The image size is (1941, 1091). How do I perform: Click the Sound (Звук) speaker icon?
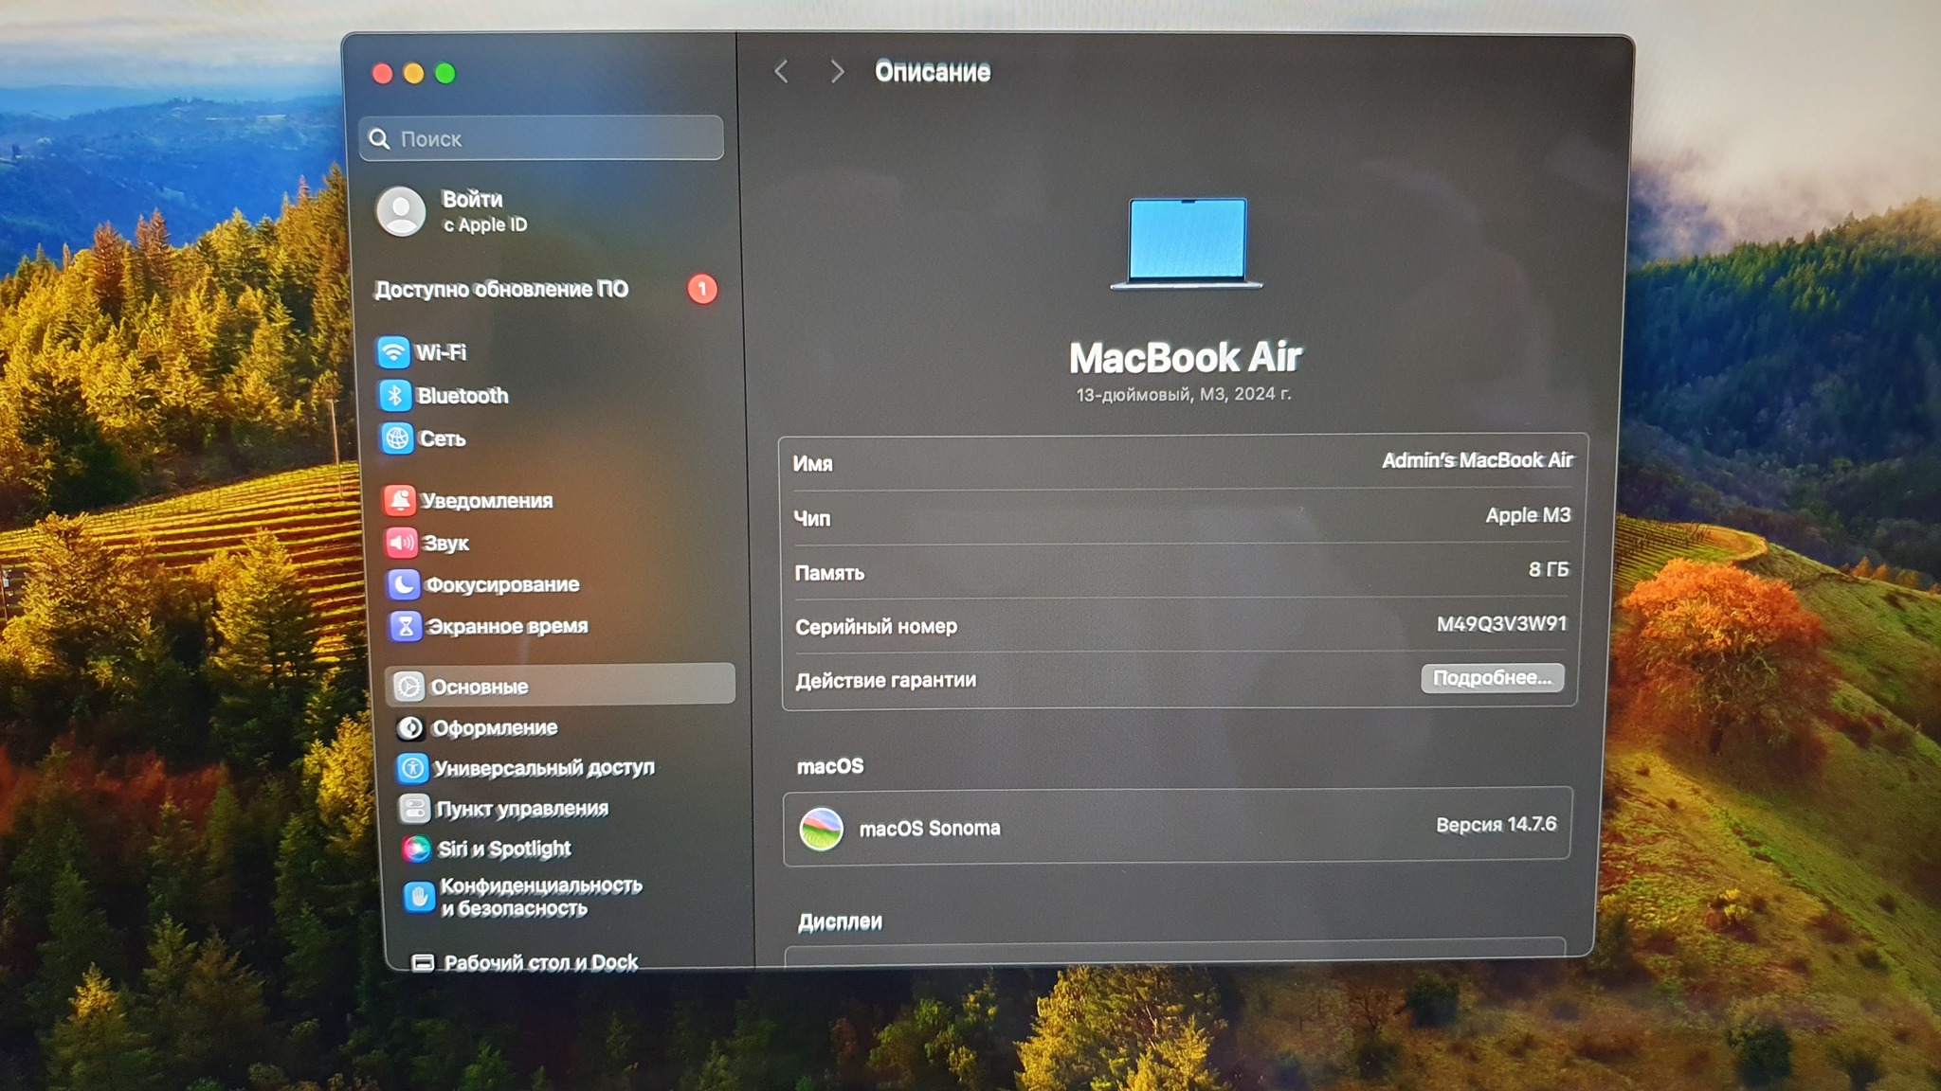pyautogui.click(x=401, y=543)
